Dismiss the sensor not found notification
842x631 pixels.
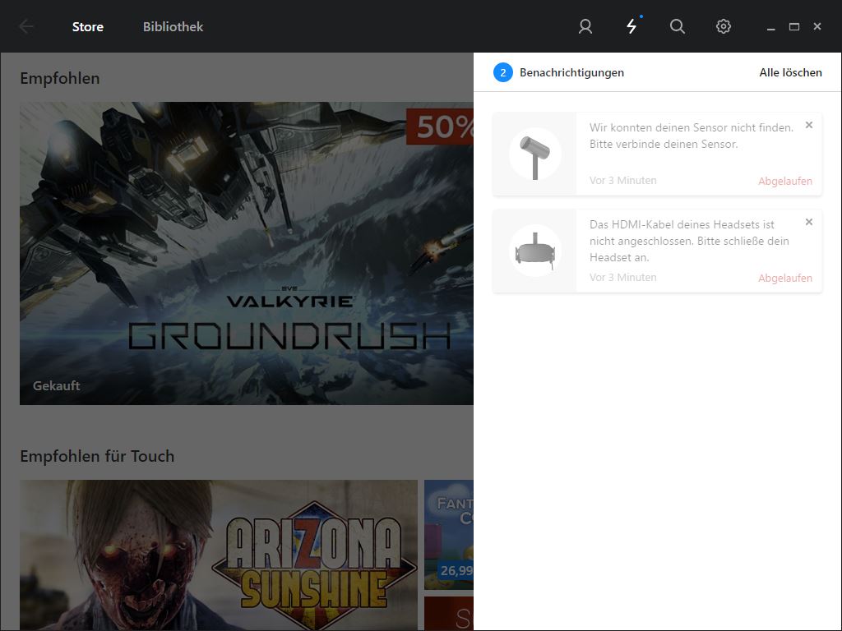click(x=809, y=125)
